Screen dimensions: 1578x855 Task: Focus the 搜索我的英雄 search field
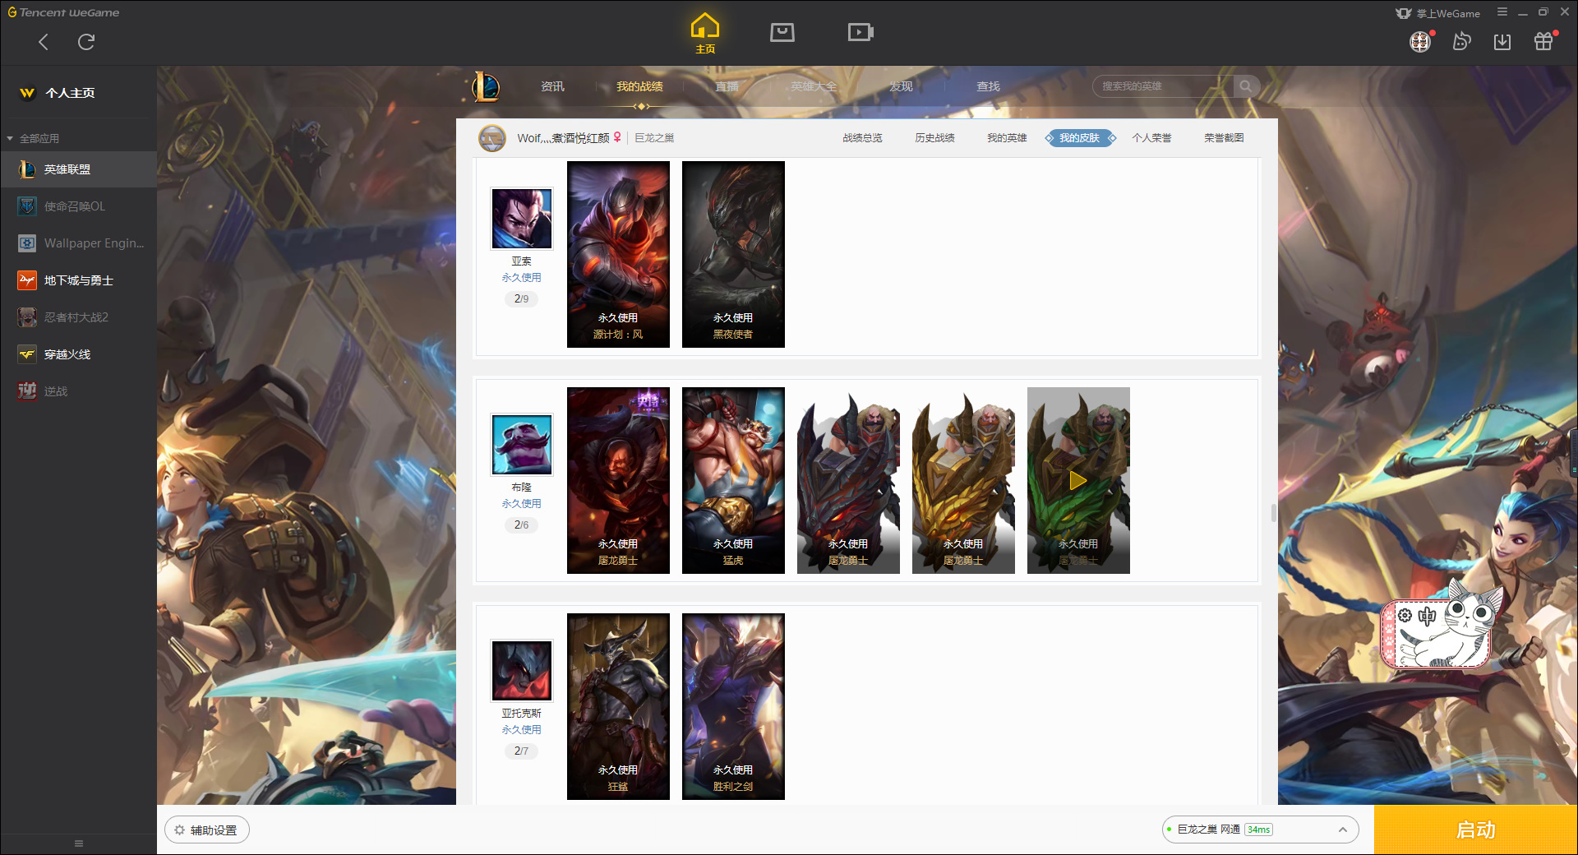click(1163, 86)
